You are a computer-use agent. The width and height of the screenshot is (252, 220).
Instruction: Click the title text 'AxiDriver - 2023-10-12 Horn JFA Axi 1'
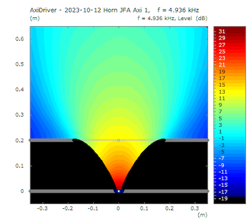(x=90, y=10)
